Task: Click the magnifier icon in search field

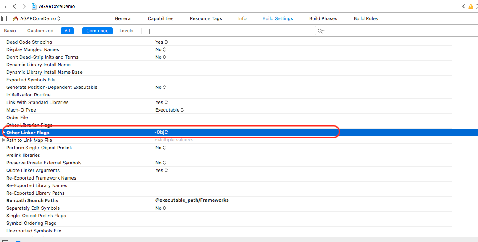Action: tap(321, 31)
